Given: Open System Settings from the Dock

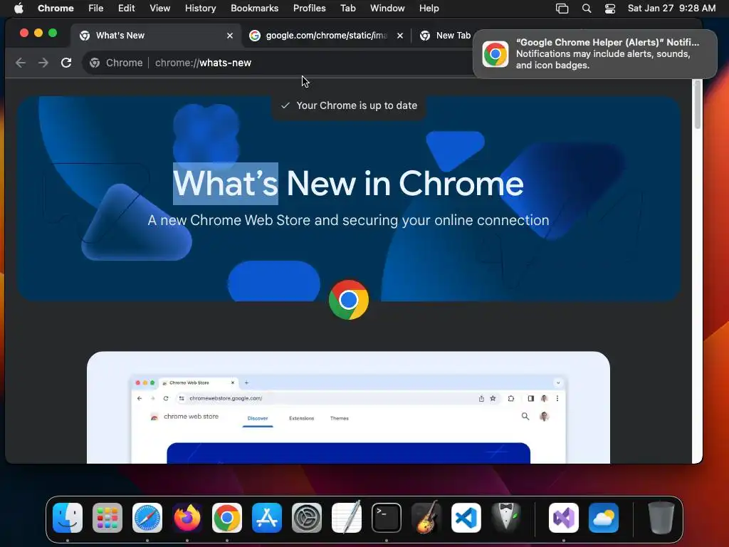Looking at the screenshot, I should [x=307, y=518].
